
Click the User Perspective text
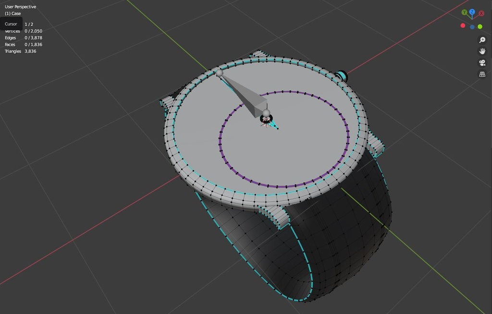(x=20, y=6)
